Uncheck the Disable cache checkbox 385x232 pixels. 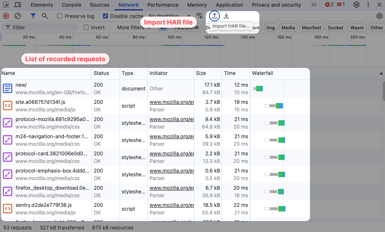tap(105, 16)
